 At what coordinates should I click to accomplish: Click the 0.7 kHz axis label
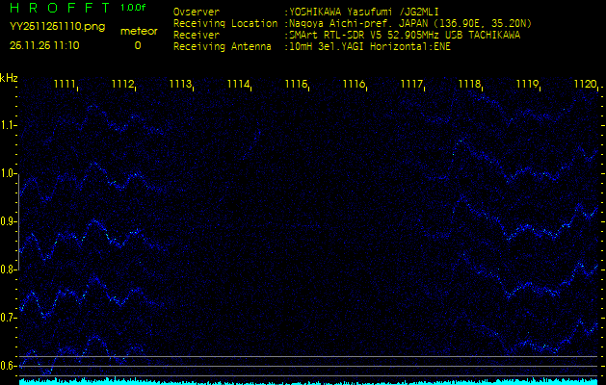click(x=9, y=318)
